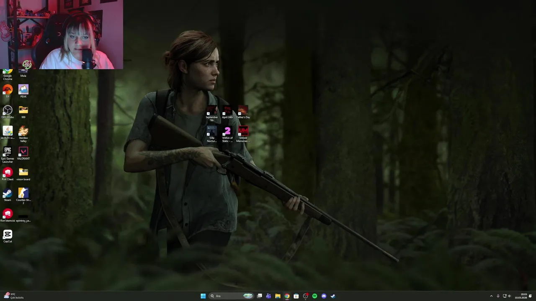
Task: Open Steam from the taskbar
Action: click(x=333, y=296)
